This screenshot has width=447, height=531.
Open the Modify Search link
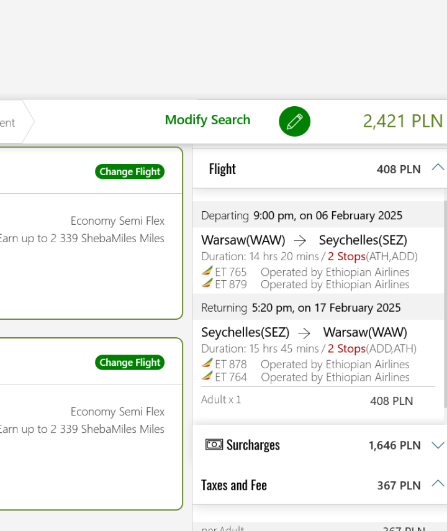(207, 120)
